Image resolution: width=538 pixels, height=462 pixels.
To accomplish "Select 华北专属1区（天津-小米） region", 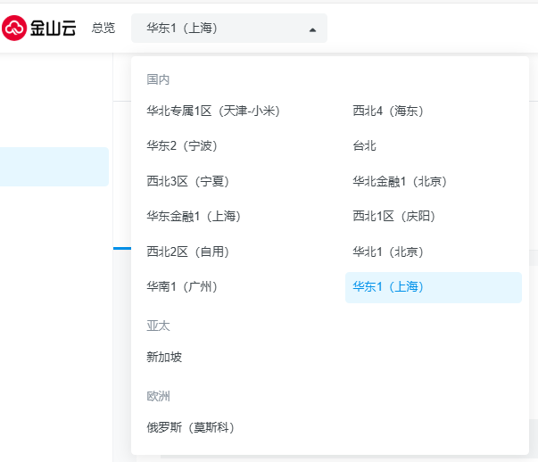I will coord(213,111).
